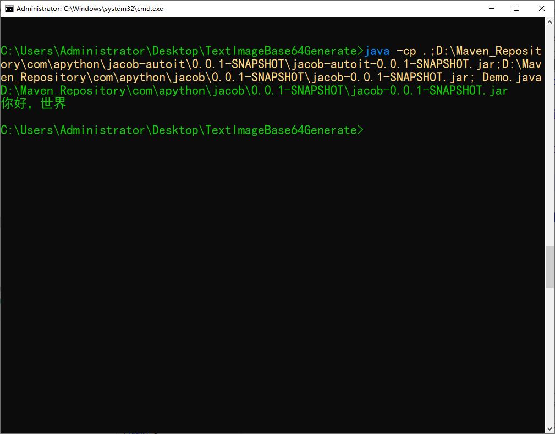
Task: Click the blue 'java' command word
Action: pos(377,51)
